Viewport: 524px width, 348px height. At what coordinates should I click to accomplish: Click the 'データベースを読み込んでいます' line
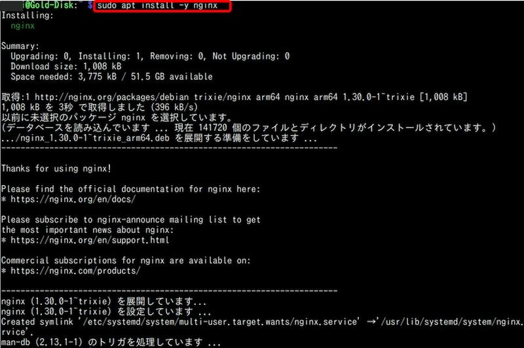coord(249,128)
